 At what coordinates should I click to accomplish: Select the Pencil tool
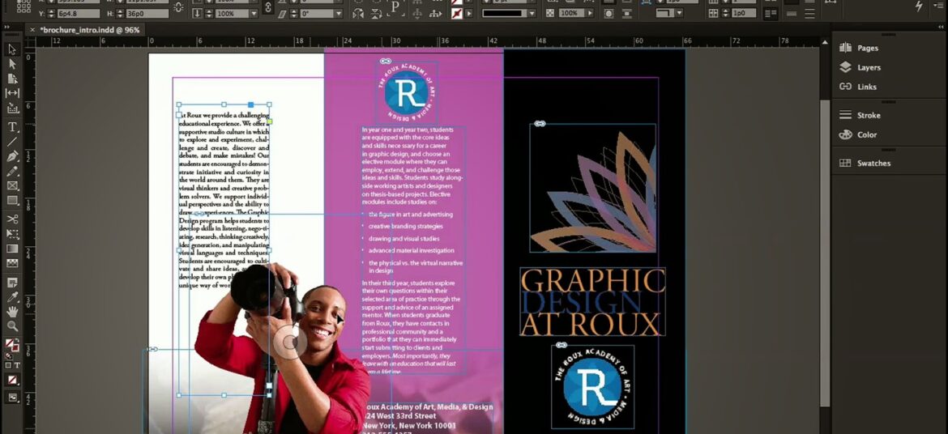point(12,171)
